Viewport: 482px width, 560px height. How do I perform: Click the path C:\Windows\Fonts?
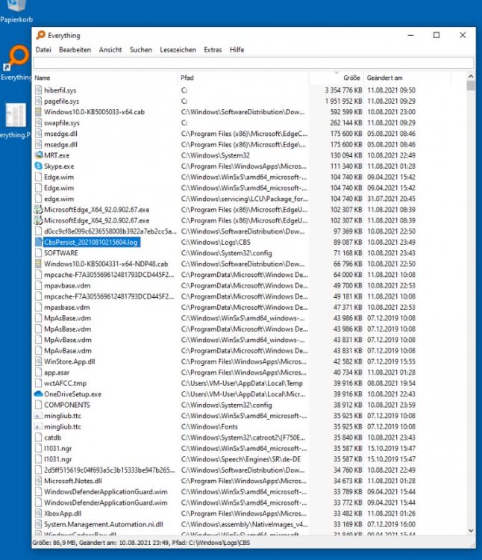tap(209, 426)
